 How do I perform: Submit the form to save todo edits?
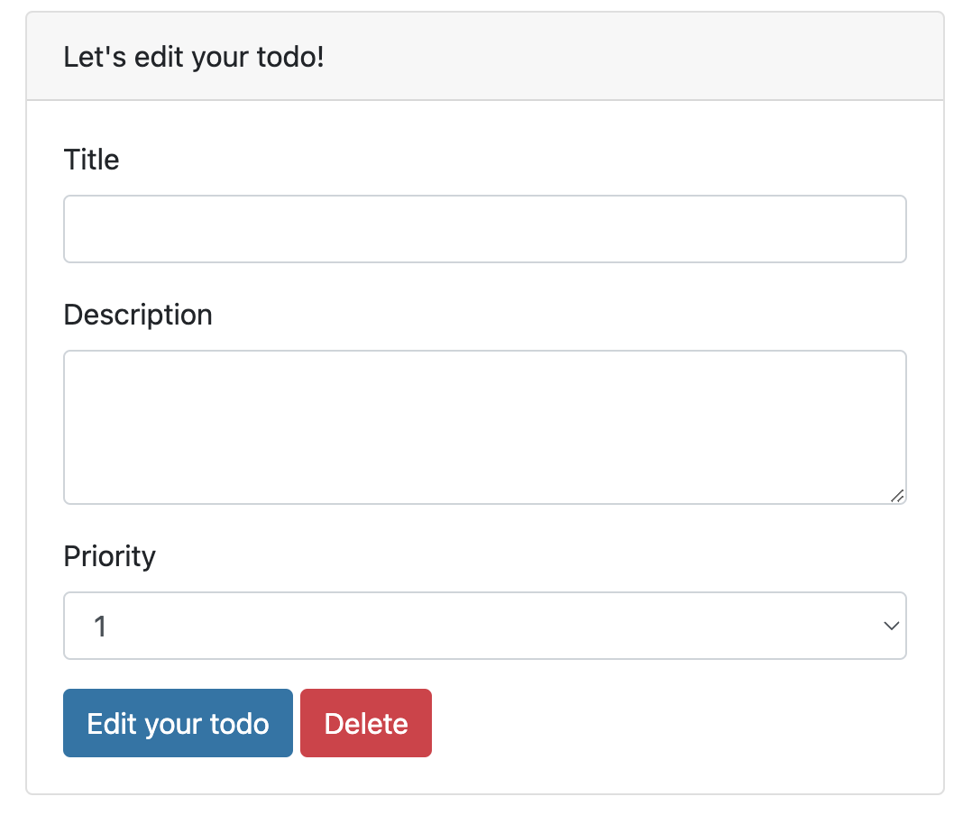pyautogui.click(x=178, y=723)
